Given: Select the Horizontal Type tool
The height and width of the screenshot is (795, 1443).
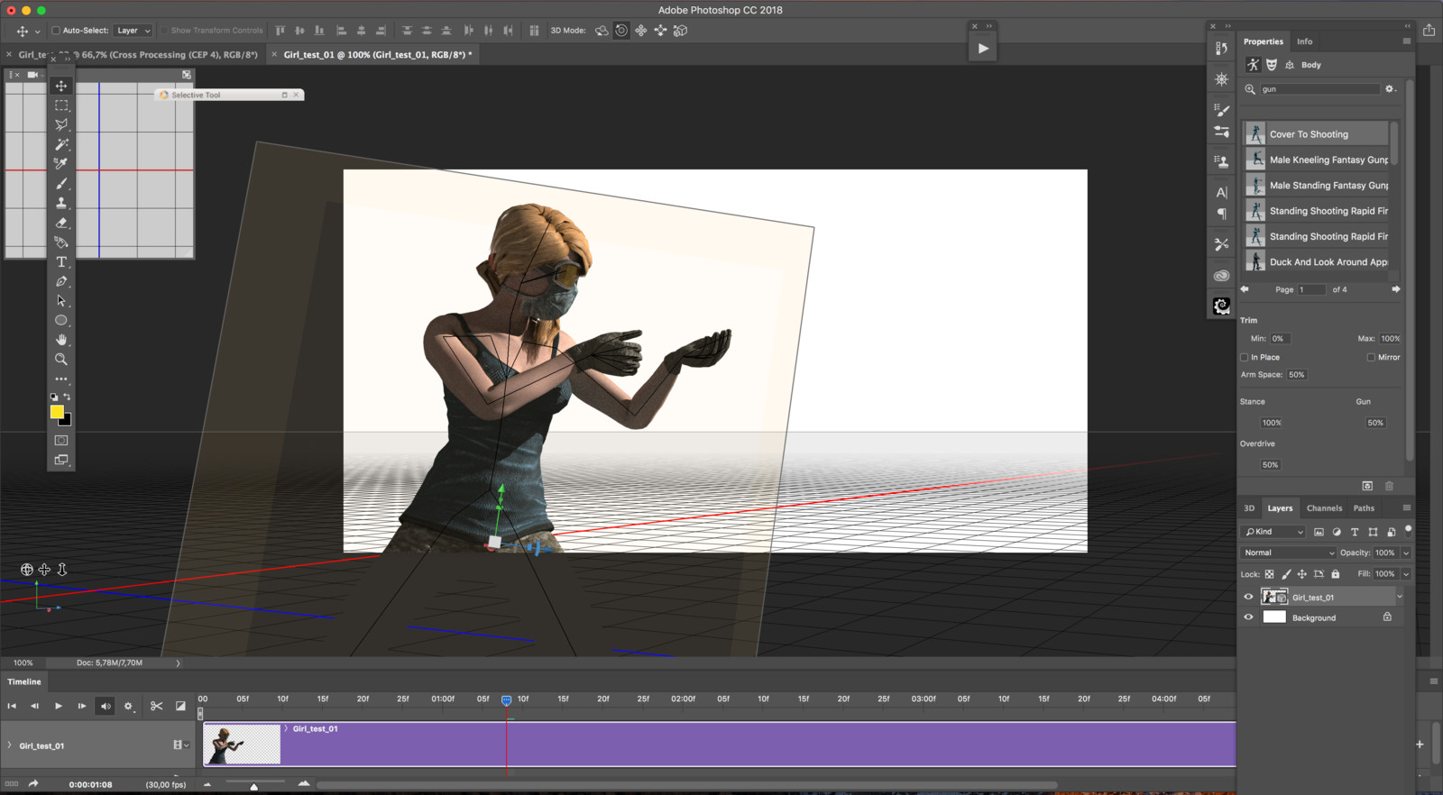Looking at the screenshot, I should click(61, 262).
